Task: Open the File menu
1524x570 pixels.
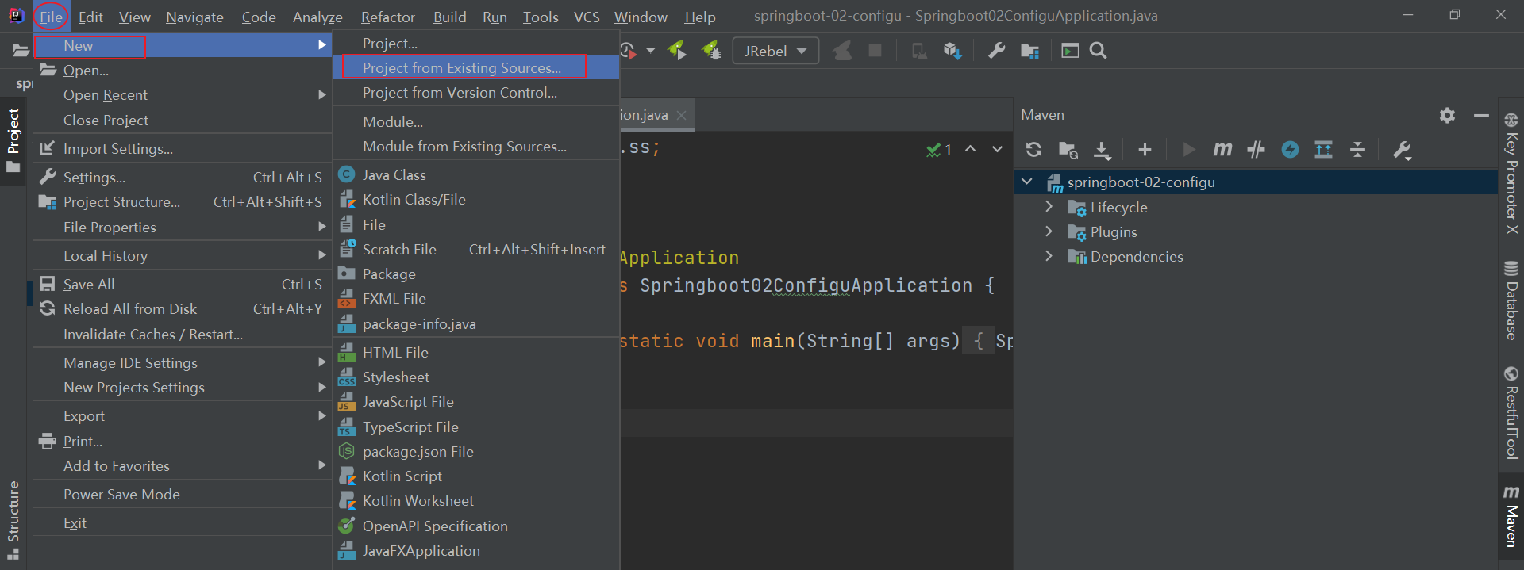Action: (x=51, y=17)
